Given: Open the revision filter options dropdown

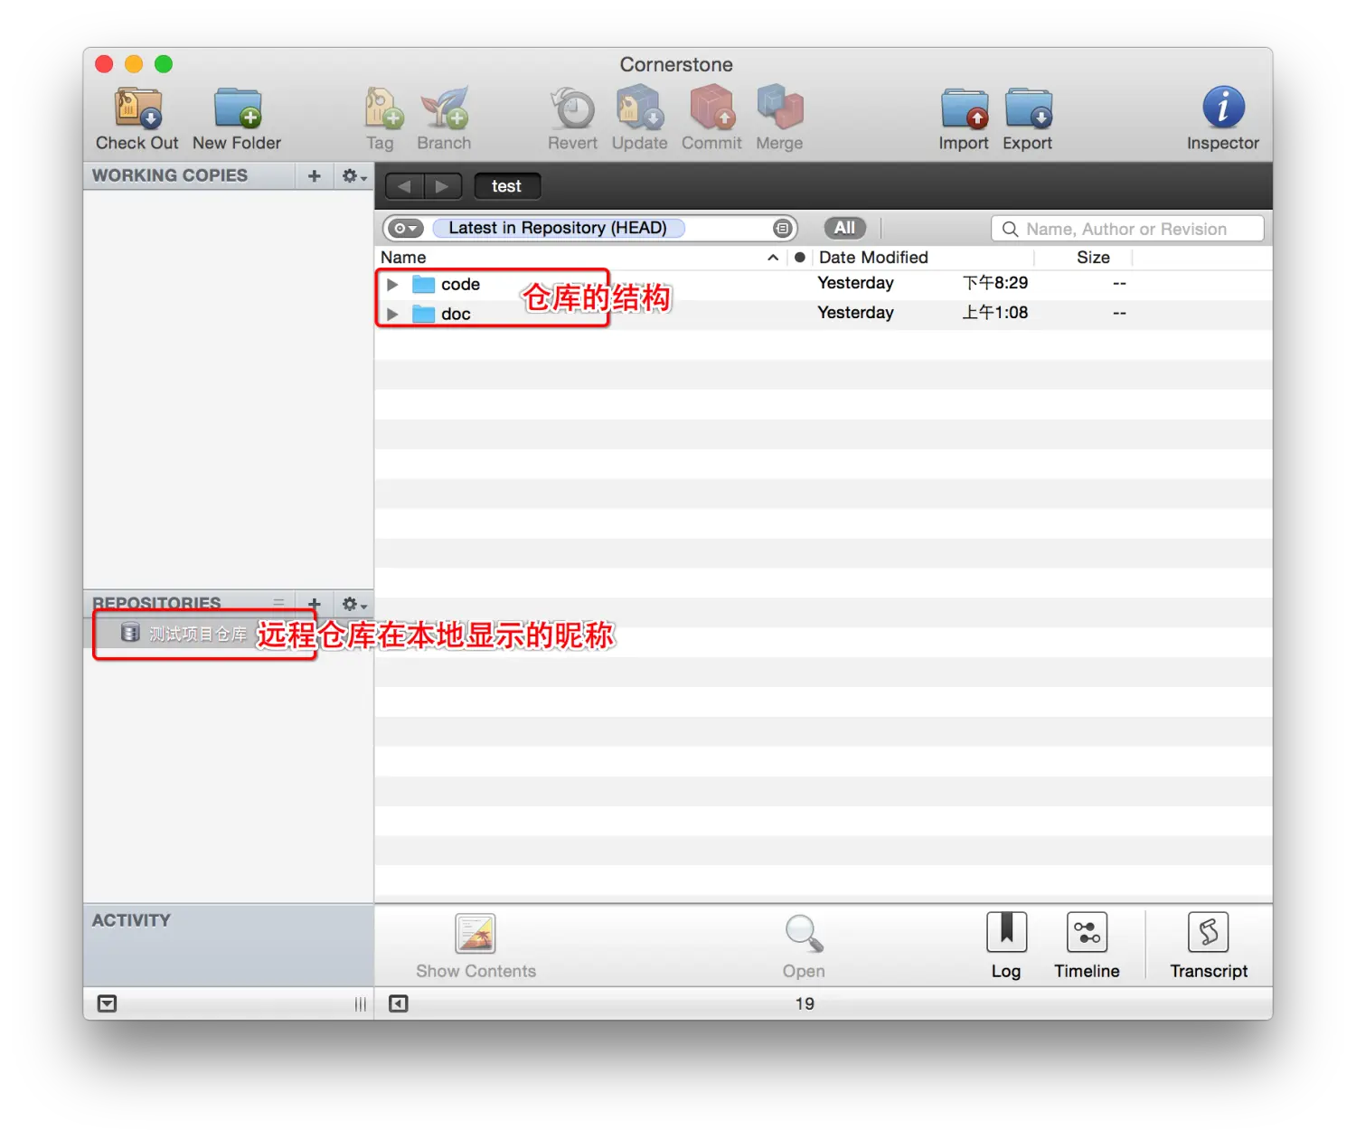Looking at the screenshot, I should tap(406, 229).
